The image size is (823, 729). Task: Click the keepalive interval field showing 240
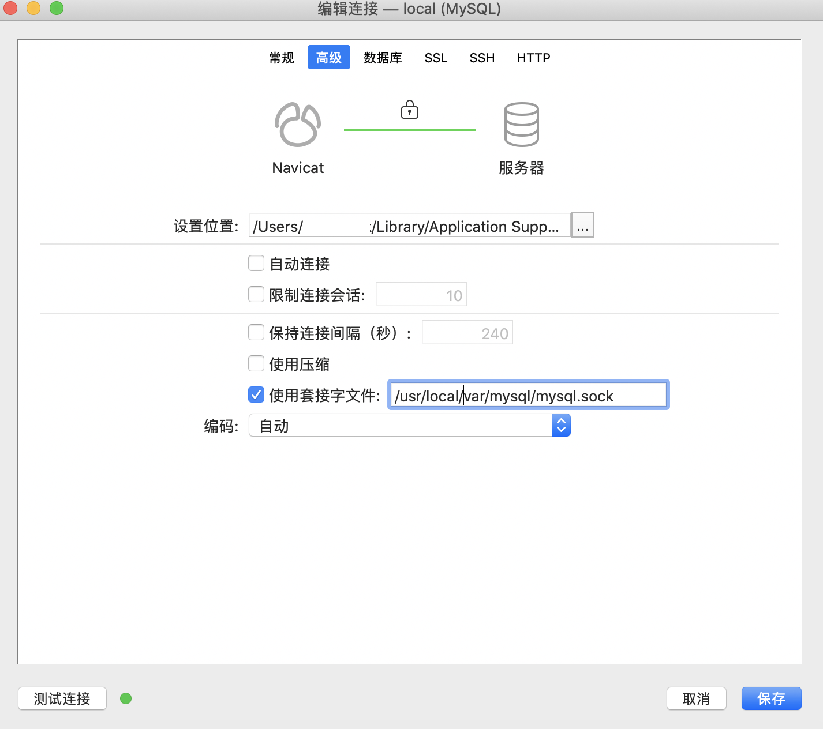467,333
